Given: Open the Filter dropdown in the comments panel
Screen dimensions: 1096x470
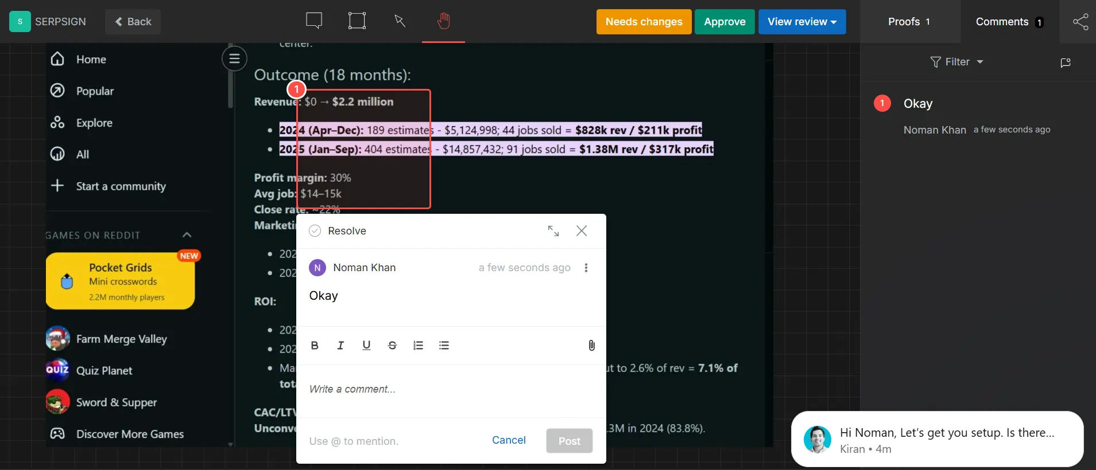Looking at the screenshot, I should [x=956, y=62].
